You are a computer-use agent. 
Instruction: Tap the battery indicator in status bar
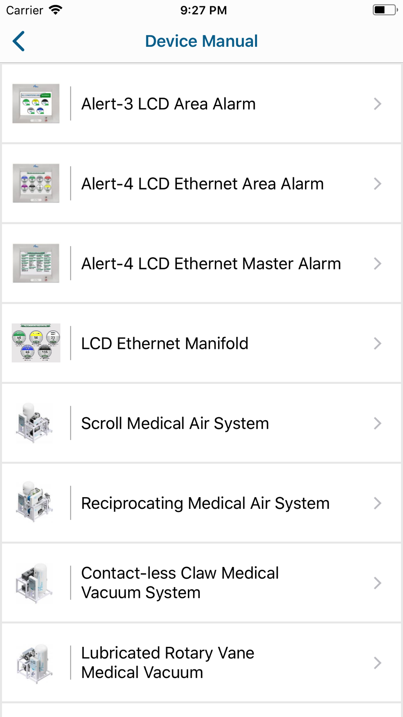(x=385, y=10)
